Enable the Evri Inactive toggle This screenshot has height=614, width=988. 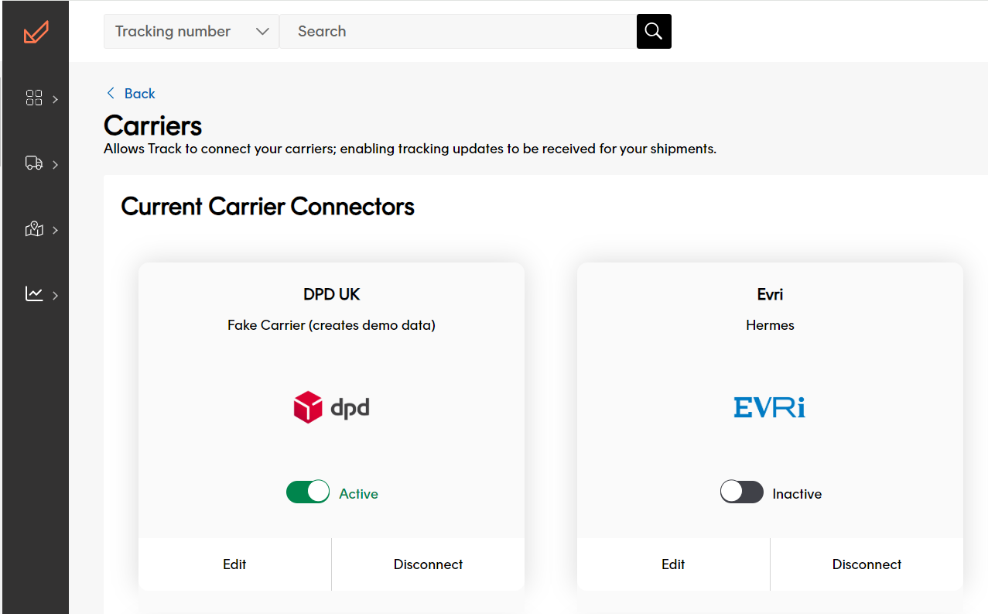point(741,492)
